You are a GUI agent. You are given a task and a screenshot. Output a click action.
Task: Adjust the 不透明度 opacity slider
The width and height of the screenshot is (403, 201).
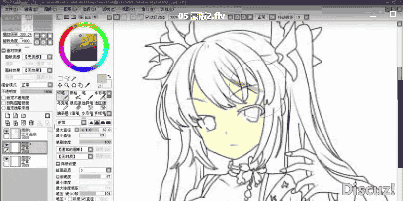tap(36, 92)
